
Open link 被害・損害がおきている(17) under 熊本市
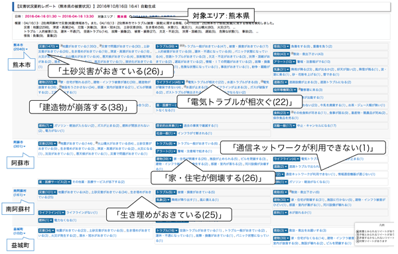coord(249,46)
